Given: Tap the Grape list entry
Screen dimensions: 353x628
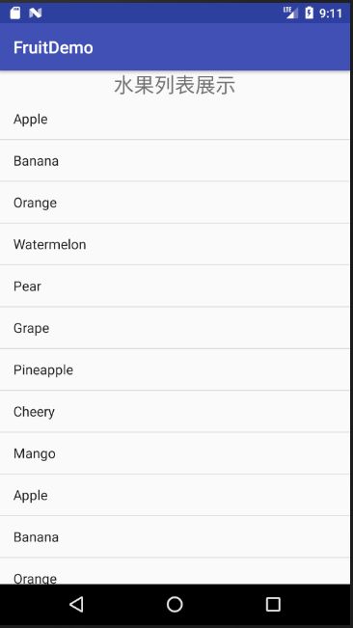Looking at the screenshot, I should 175,328.
